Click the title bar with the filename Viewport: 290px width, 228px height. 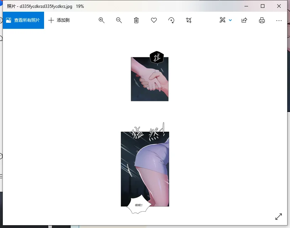(107, 6)
